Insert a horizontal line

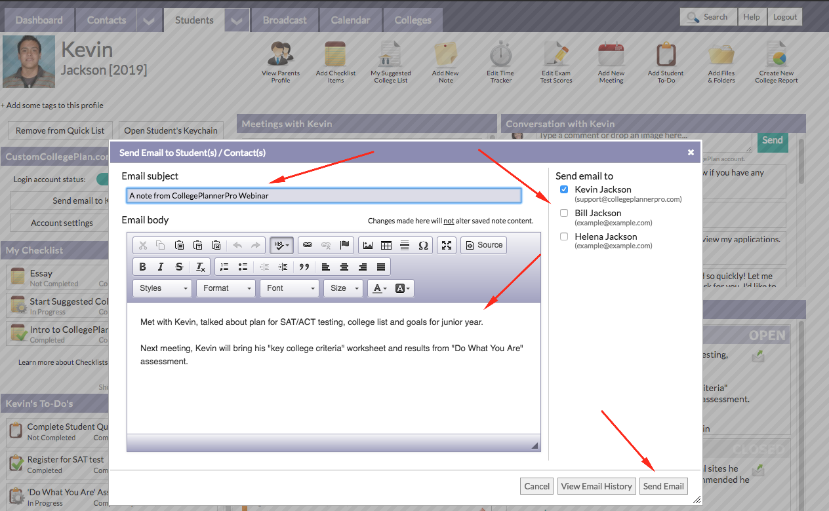pyautogui.click(x=405, y=245)
